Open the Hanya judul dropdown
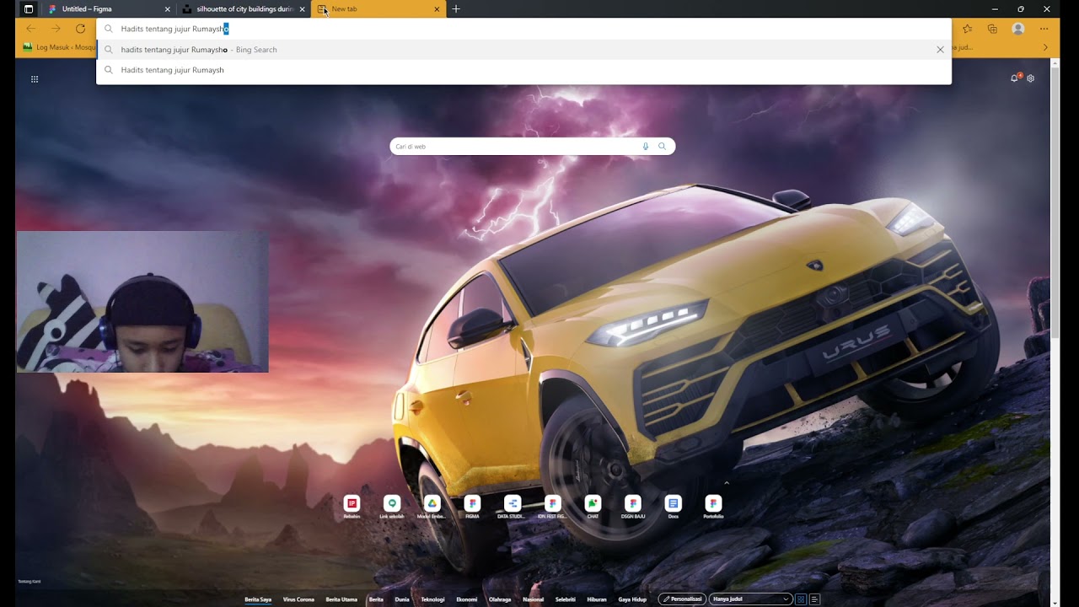This screenshot has height=607, width=1079. (x=751, y=599)
